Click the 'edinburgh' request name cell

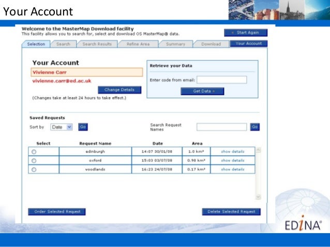pos(95,152)
